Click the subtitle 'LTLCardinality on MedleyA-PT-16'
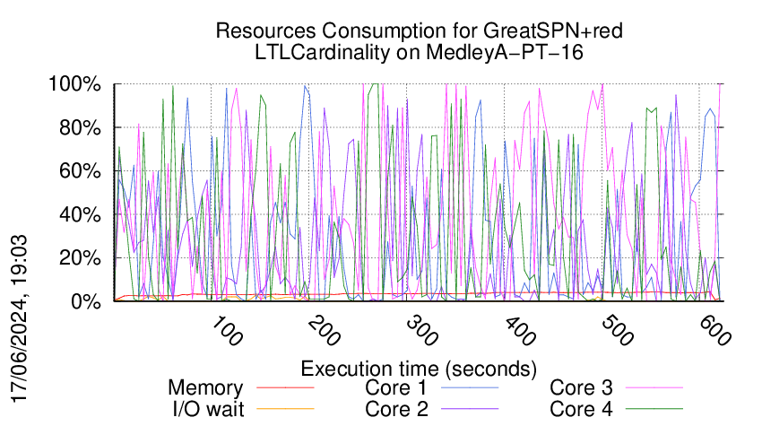This screenshot has height=426, width=762. click(x=419, y=52)
